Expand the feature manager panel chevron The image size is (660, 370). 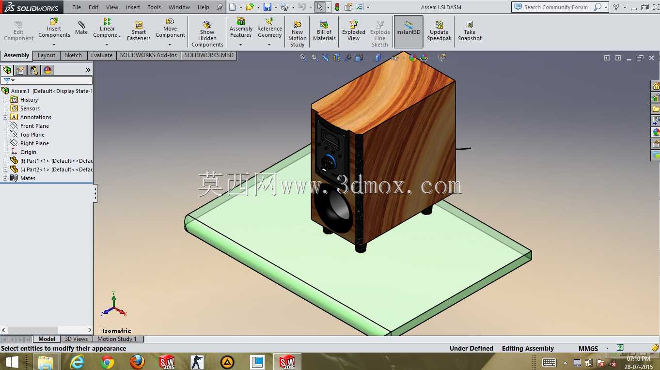pyautogui.click(x=88, y=70)
